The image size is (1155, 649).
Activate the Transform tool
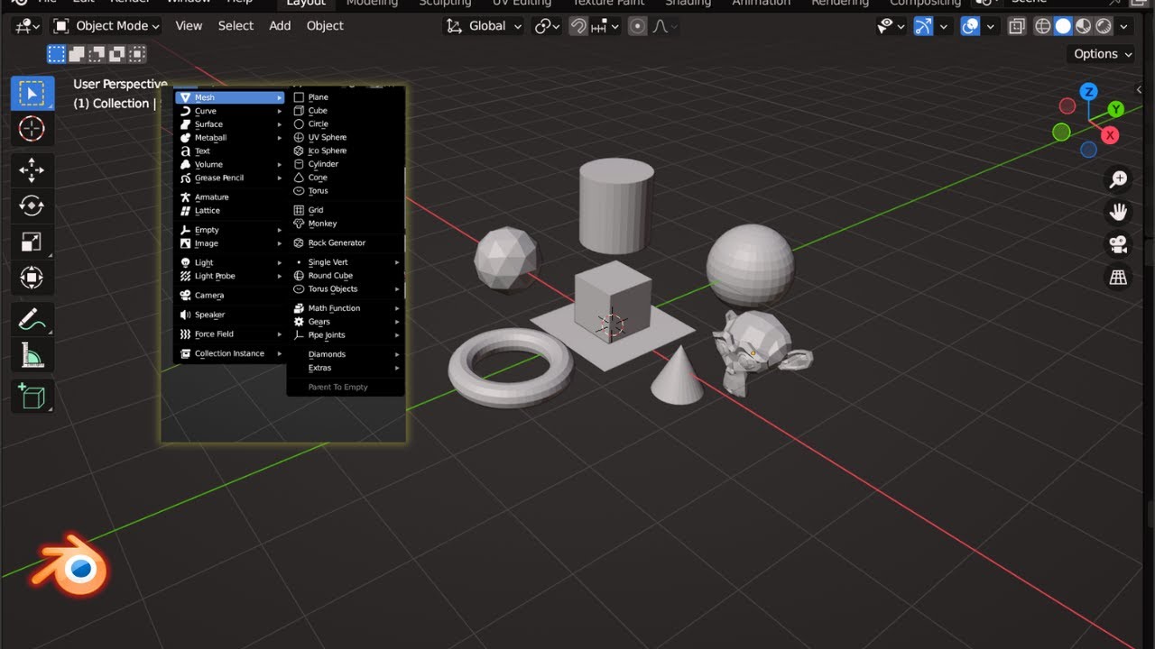[32, 278]
